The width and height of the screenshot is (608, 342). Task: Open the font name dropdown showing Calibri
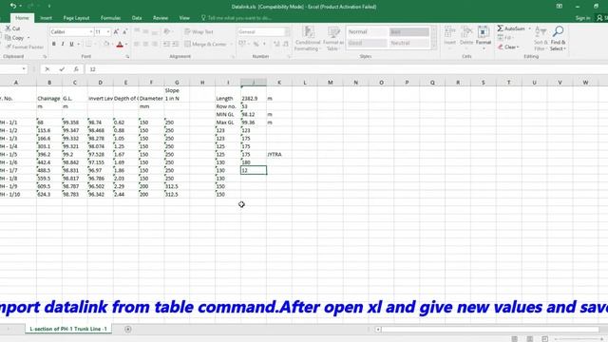click(91, 31)
